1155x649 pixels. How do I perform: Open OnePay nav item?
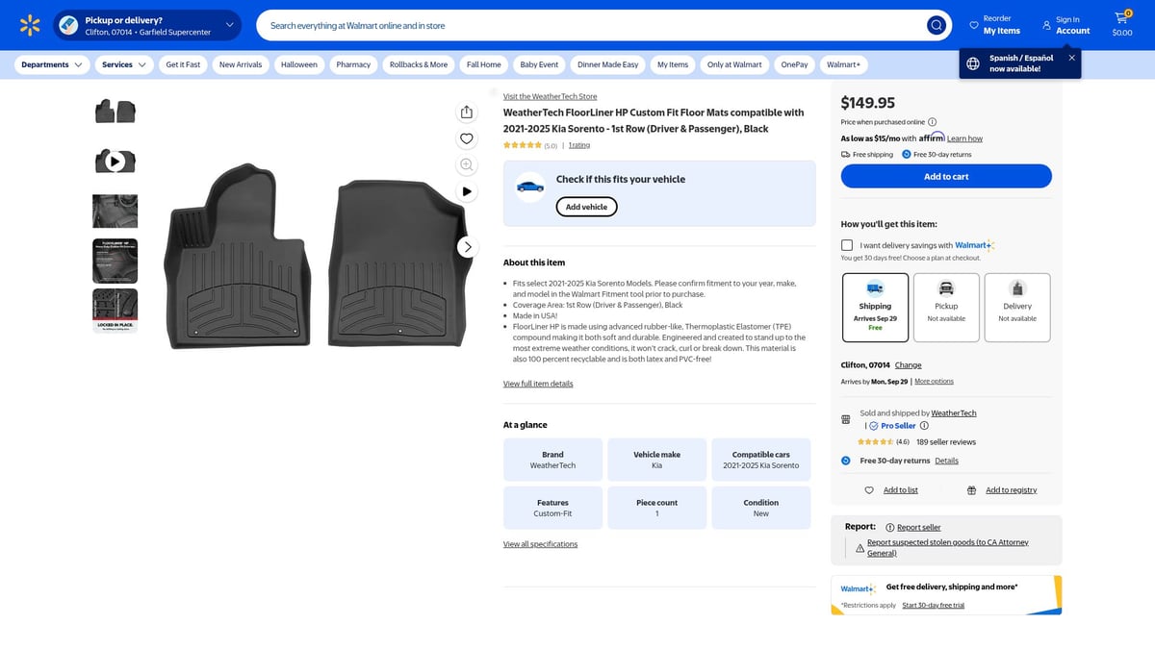tap(794, 64)
